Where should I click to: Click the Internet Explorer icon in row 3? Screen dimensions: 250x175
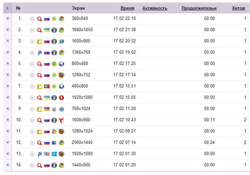pos(61,41)
